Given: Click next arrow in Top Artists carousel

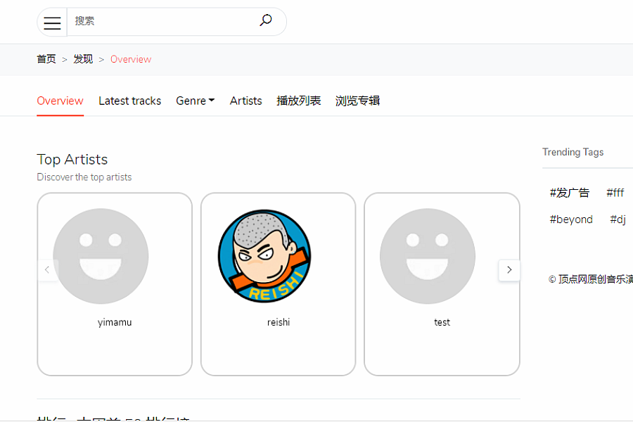Looking at the screenshot, I should 509,270.
